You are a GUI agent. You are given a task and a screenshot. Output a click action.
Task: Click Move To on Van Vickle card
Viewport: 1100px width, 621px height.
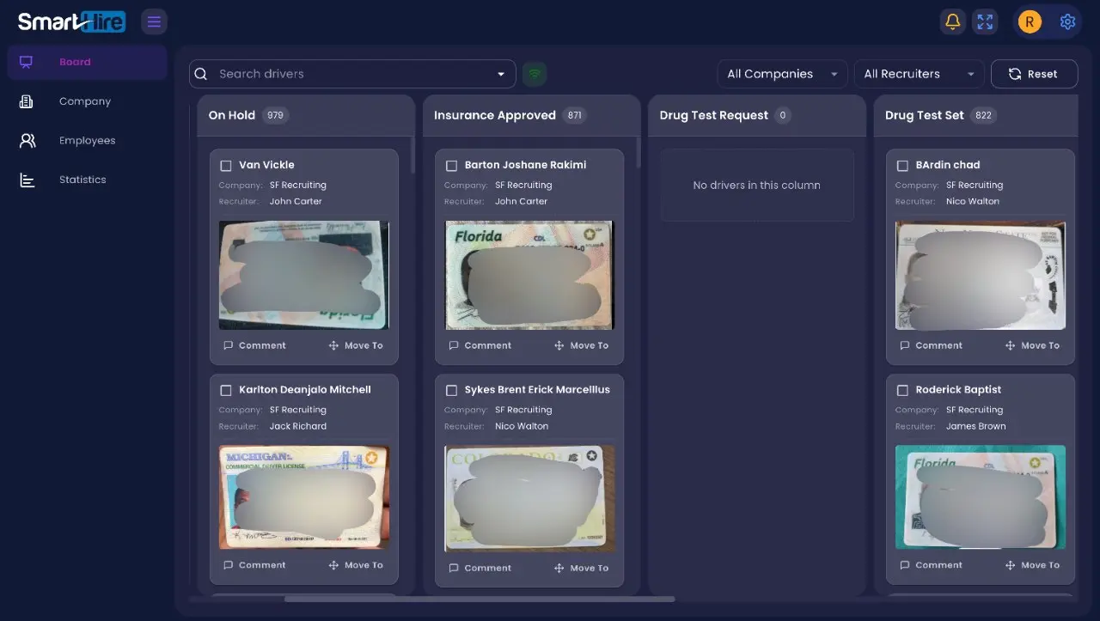pos(356,345)
